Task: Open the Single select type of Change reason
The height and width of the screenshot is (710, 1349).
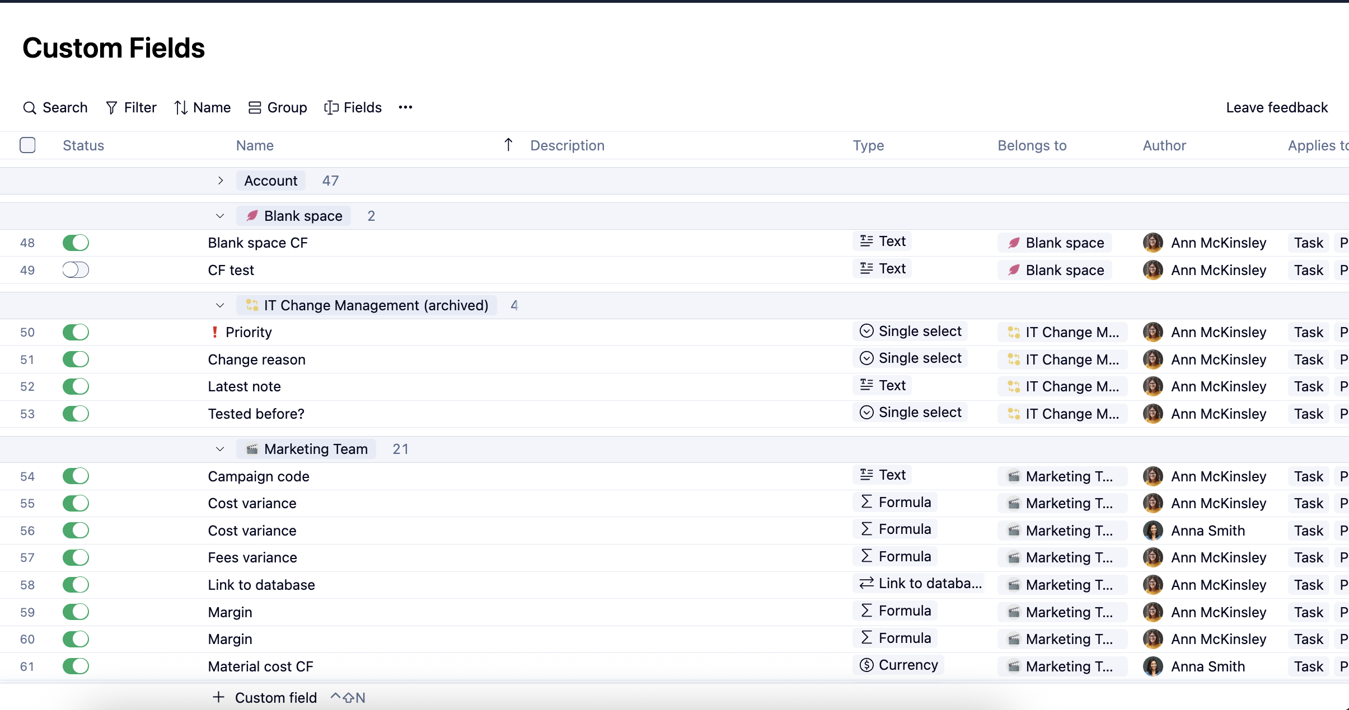Action: [x=910, y=358]
